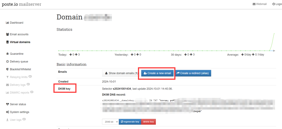Open the Delivery queue page
The height and width of the screenshot is (129, 282).
point(17,61)
